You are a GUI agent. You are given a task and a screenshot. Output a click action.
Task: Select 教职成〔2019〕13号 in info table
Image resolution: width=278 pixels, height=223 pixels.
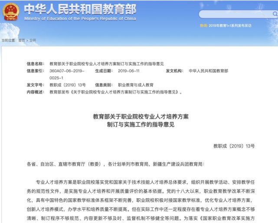tap(68, 85)
